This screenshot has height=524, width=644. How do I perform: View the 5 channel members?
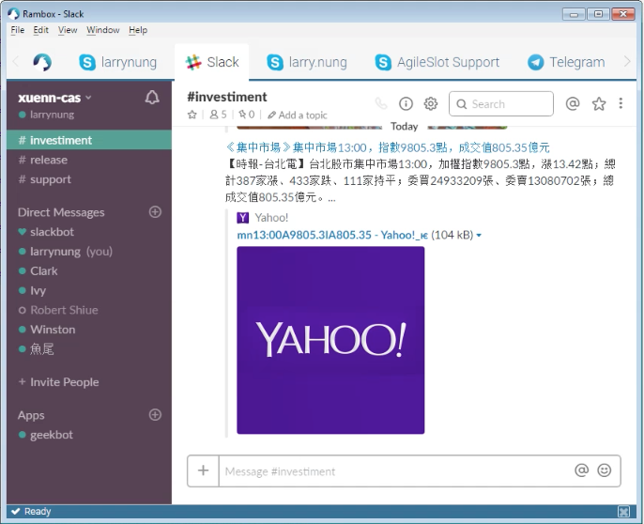tap(218, 115)
